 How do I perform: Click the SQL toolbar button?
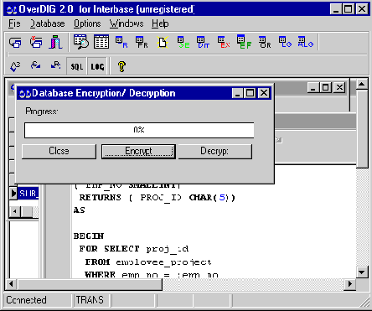coord(77,66)
